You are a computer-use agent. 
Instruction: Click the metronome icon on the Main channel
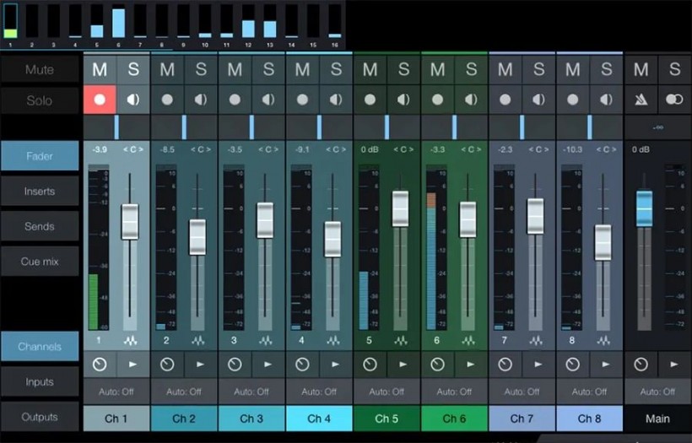[x=641, y=100]
